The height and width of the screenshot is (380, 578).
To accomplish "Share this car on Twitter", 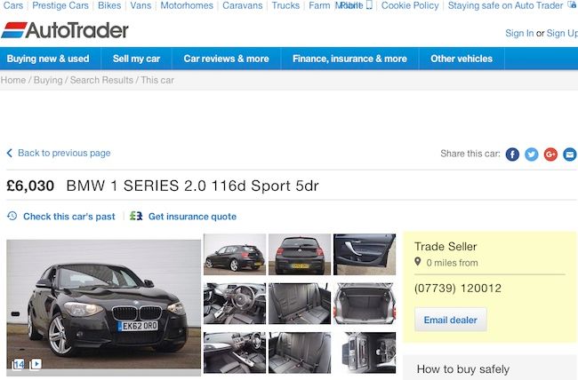I will coord(531,154).
